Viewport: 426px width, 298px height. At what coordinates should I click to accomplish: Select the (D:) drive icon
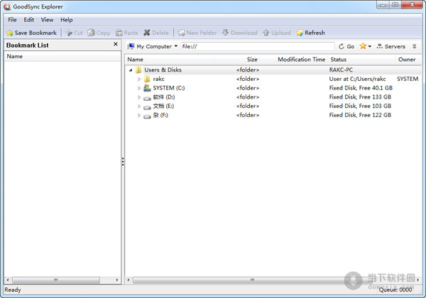pyautogui.click(x=147, y=98)
